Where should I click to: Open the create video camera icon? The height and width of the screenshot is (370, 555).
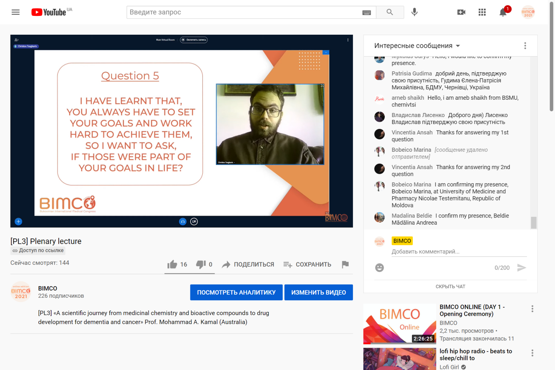461,12
